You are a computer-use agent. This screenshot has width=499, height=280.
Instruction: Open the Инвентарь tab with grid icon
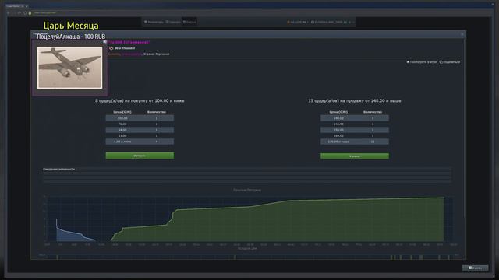[x=154, y=22]
